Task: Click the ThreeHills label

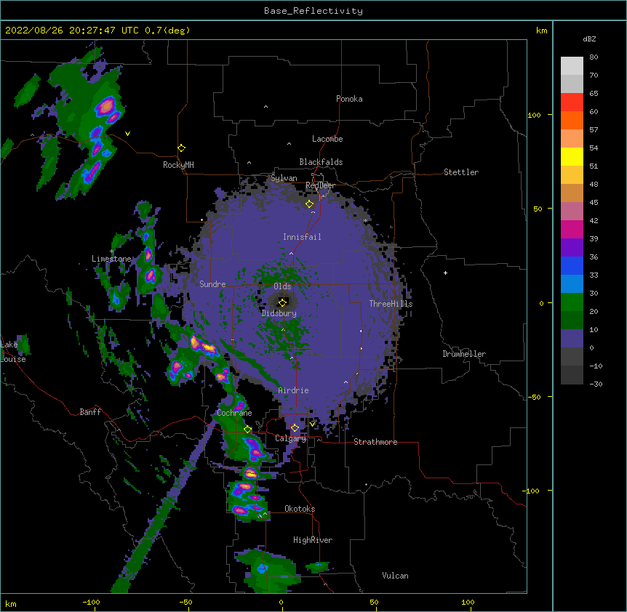Action: pos(391,304)
